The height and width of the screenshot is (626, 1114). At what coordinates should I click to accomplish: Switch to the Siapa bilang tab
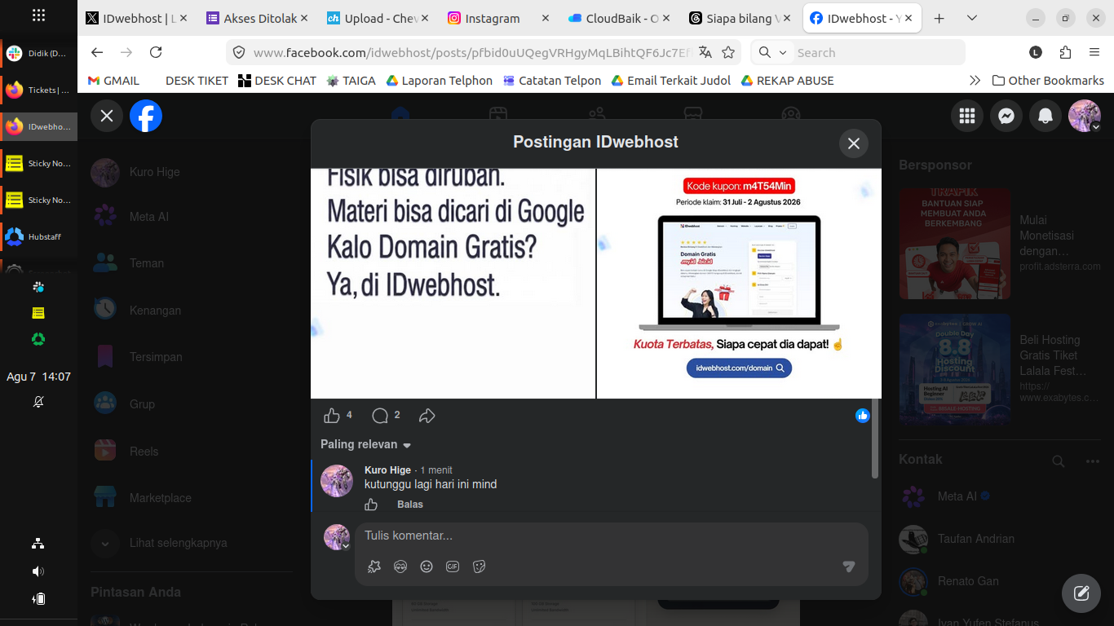tap(740, 18)
